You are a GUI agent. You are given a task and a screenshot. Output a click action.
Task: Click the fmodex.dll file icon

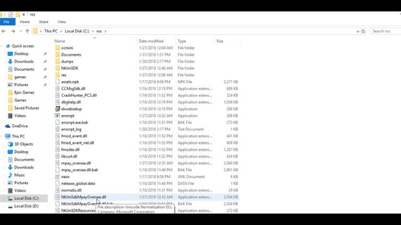[58, 149]
